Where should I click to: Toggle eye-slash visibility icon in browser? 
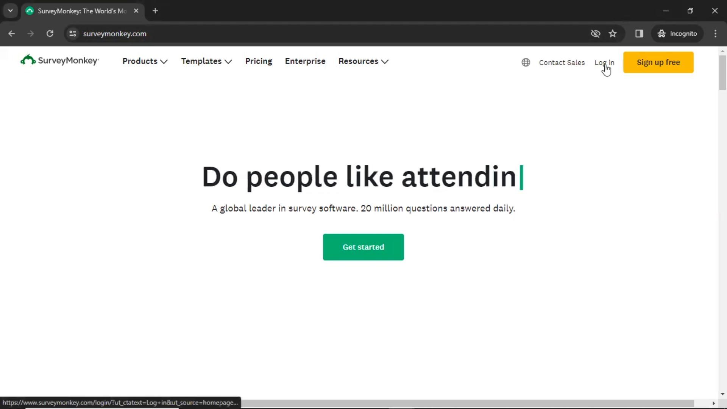click(x=595, y=33)
